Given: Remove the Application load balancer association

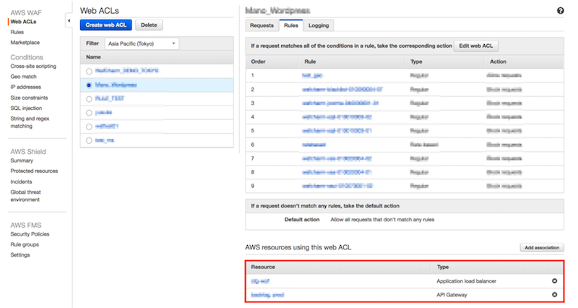Looking at the screenshot, I should pyautogui.click(x=554, y=280).
